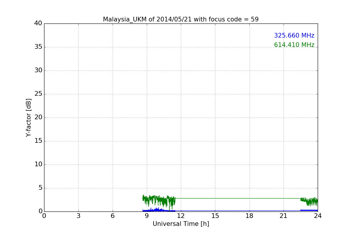This screenshot has height=235, width=353.
Task: Click the y-axis tick label 30
Action: tap(38, 70)
